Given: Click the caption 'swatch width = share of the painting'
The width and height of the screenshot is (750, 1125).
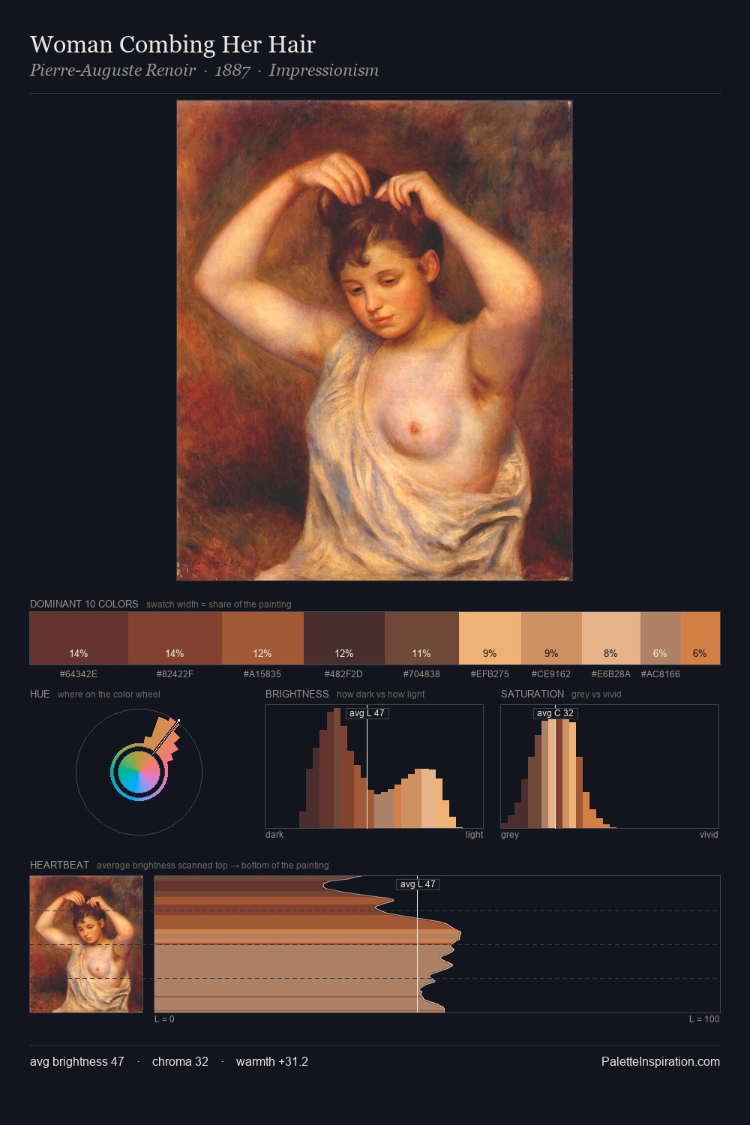Looking at the screenshot, I should tap(219, 604).
